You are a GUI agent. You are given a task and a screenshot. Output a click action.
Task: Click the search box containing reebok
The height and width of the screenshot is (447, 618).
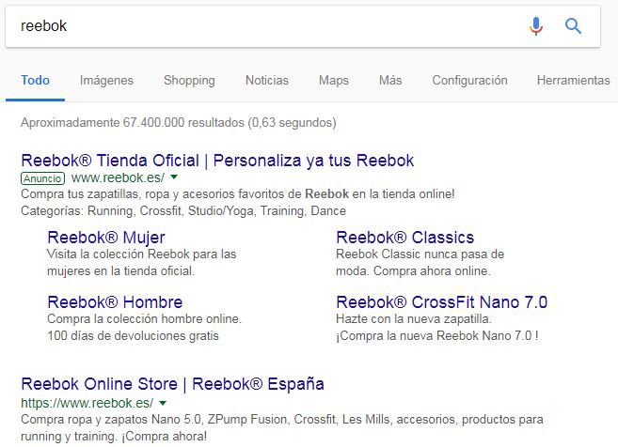click(x=263, y=26)
